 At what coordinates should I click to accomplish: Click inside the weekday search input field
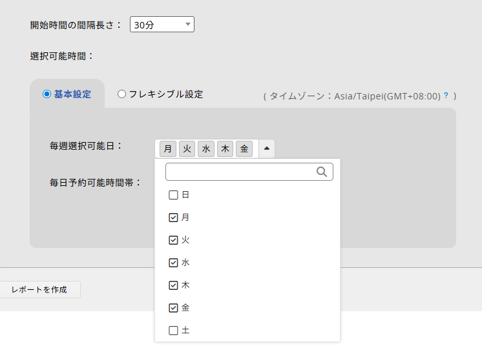point(240,172)
